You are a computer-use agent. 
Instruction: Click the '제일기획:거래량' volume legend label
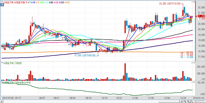13,63
